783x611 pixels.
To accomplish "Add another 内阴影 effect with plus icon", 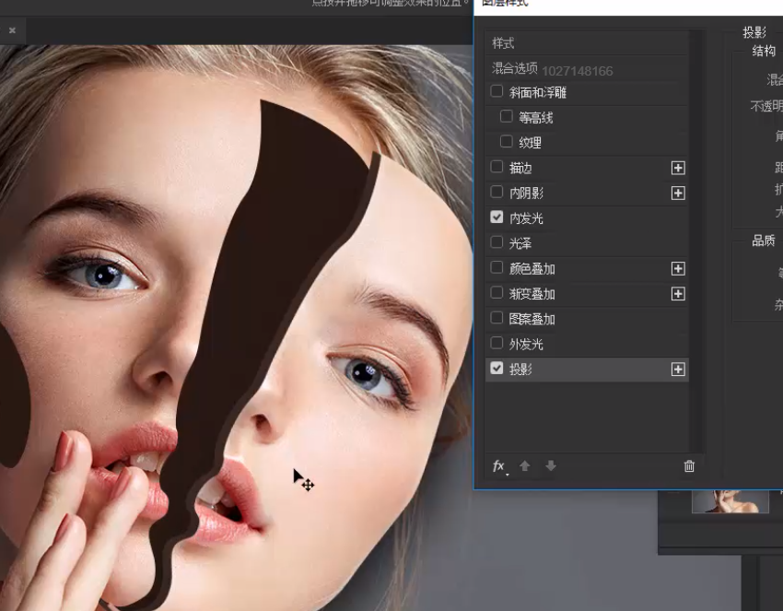I will (x=678, y=193).
